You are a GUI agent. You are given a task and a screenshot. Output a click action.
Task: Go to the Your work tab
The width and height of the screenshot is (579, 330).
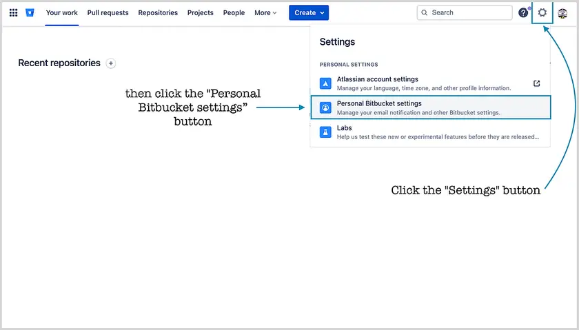tap(61, 13)
